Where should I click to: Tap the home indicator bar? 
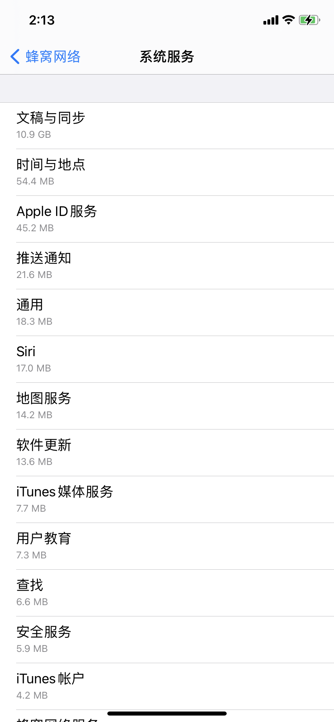click(x=167, y=714)
